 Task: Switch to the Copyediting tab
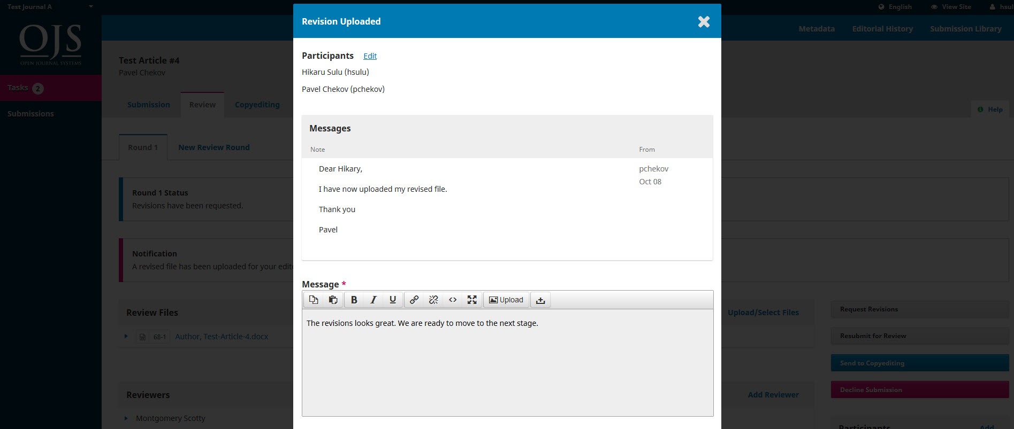click(x=257, y=105)
